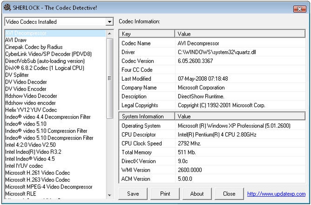Close the window with red X
Viewport: 311px width, 205px height.
[299, 9]
